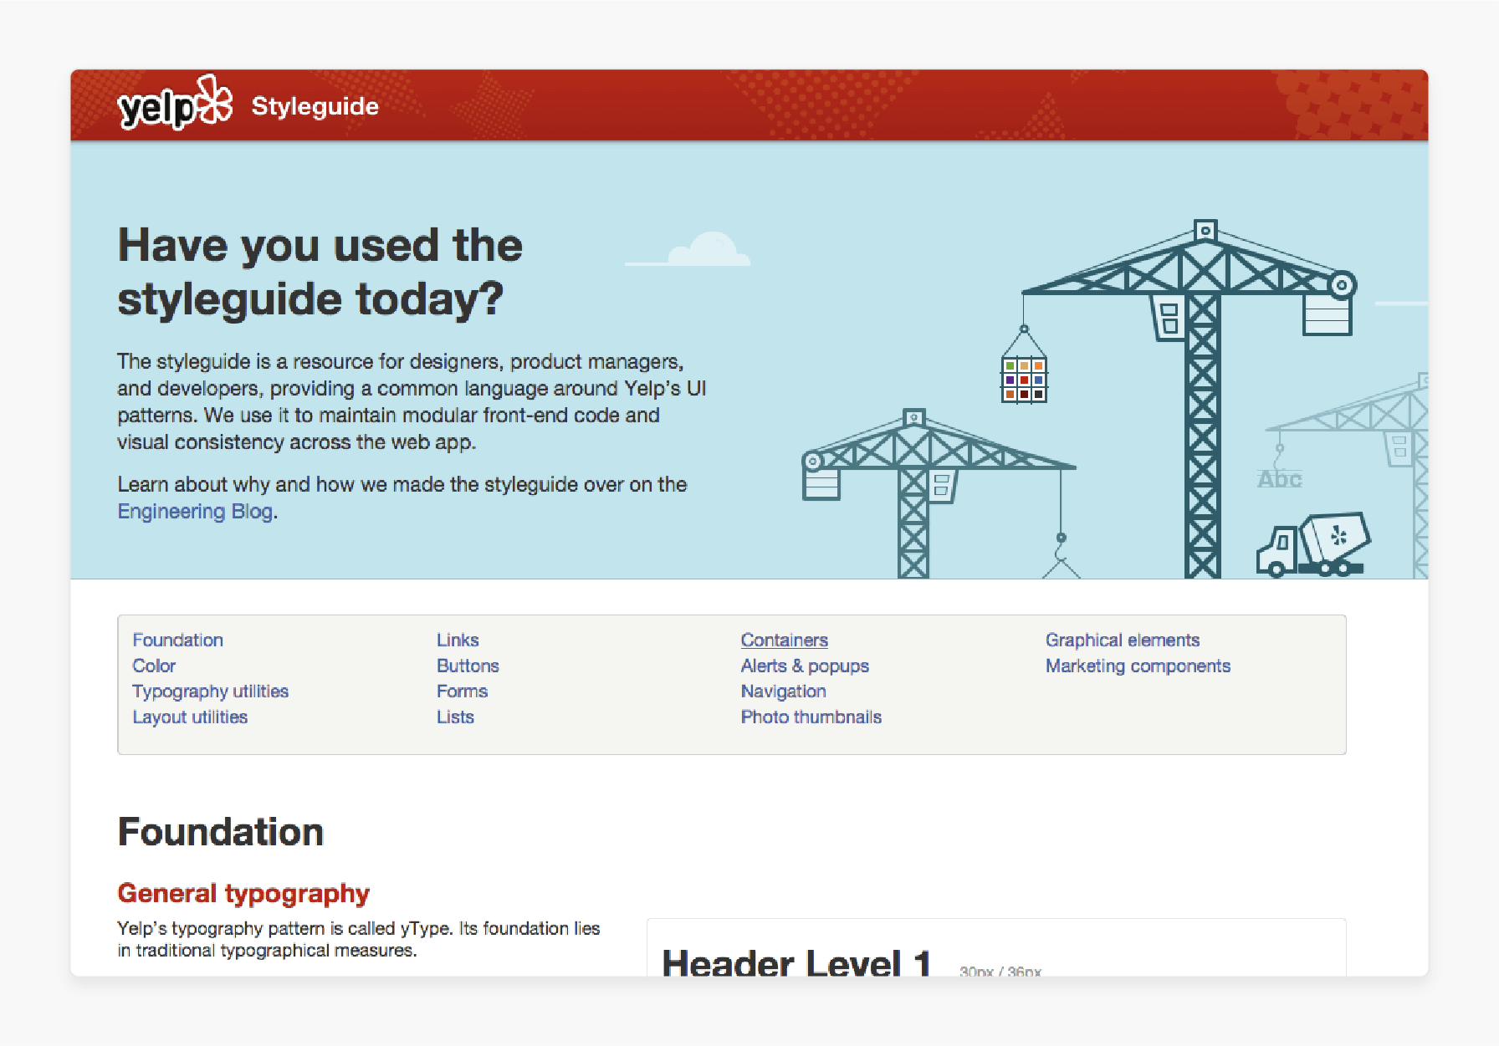Click the cement mixer truck illustration

(1313, 544)
